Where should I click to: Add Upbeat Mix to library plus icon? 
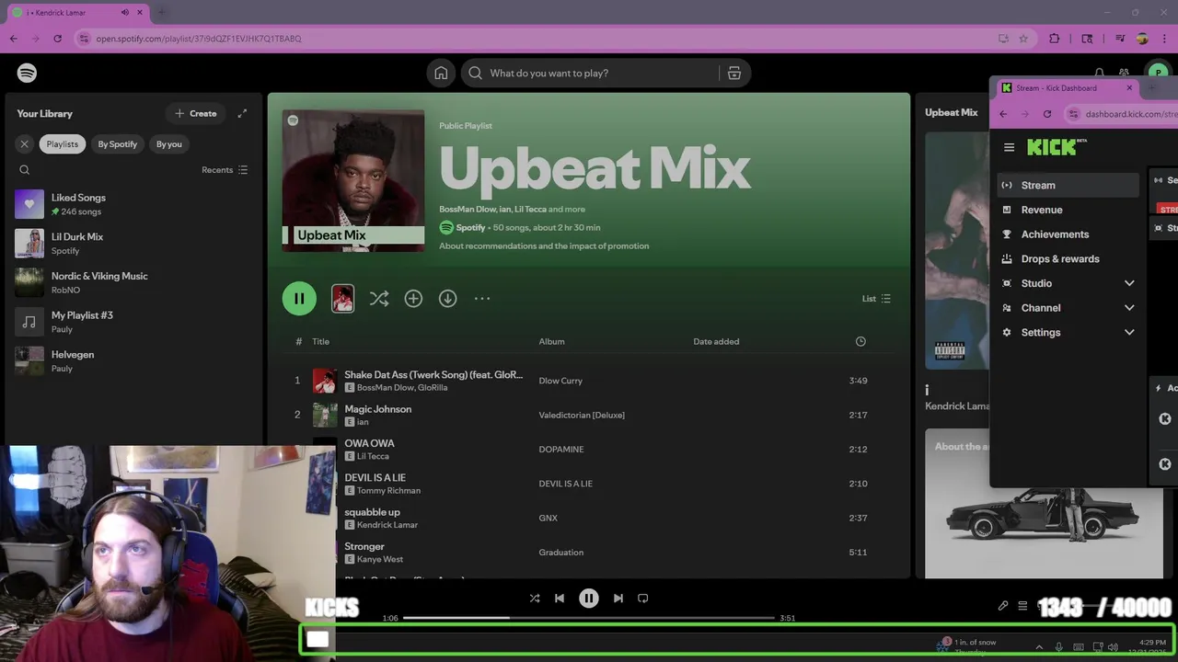[413, 298]
